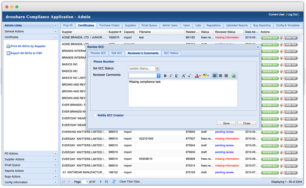Viewport: 306px width, 188px height.
Task: Refresh the certificates grid
Action: pyautogui.click(x=114, y=182)
